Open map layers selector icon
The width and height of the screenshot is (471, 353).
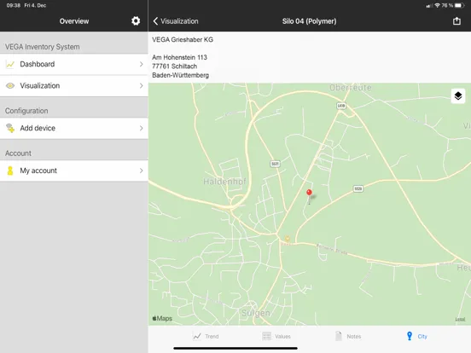click(458, 96)
